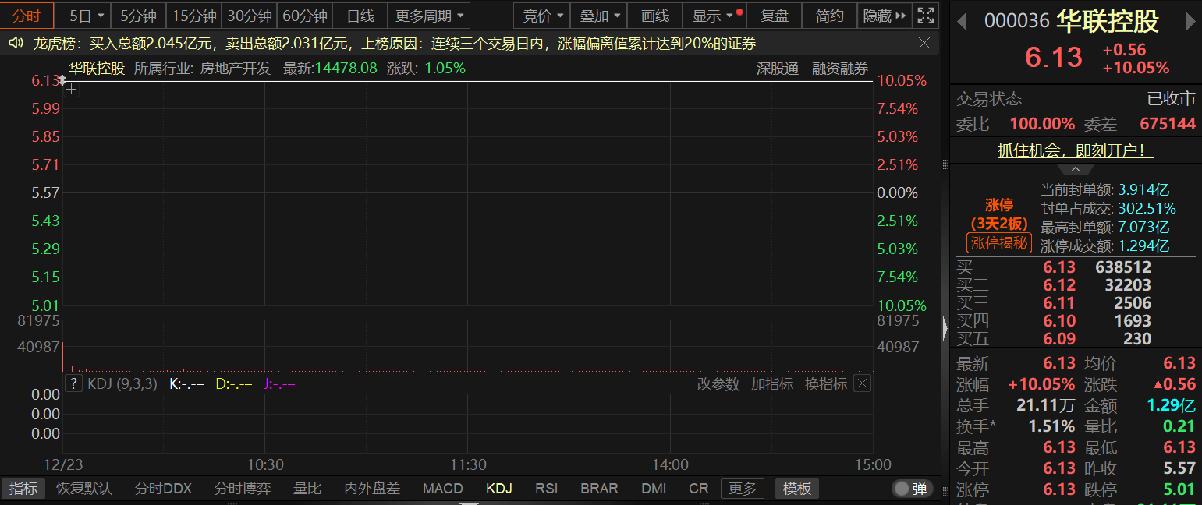Switch to the MACD indicator tab

coord(442,489)
